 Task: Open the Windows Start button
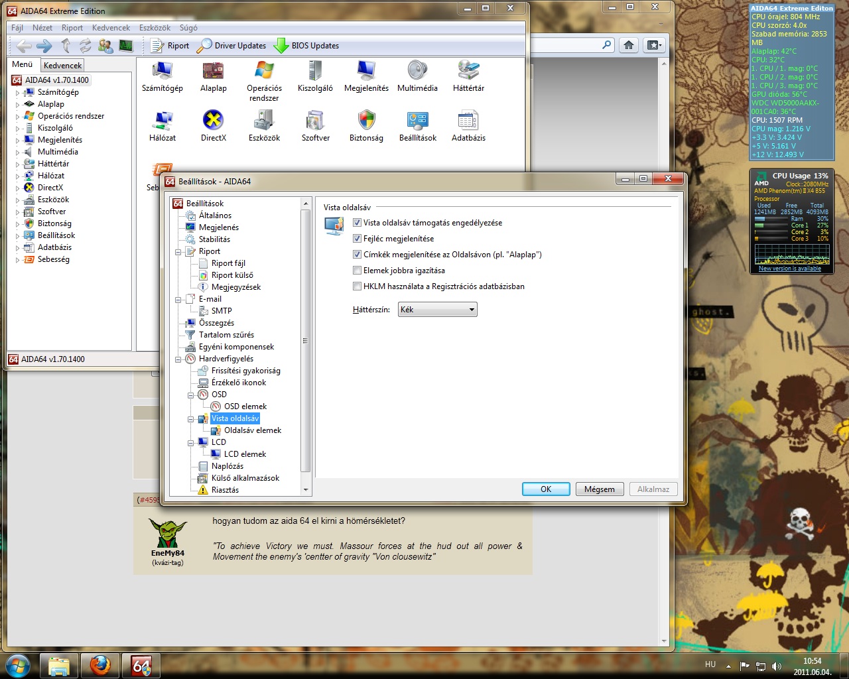point(17,664)
